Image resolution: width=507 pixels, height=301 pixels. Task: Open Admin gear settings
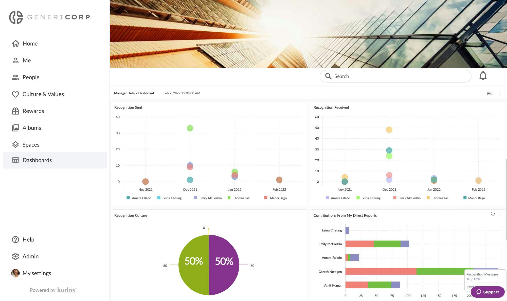pyautogui.click(x=15, y=256)
